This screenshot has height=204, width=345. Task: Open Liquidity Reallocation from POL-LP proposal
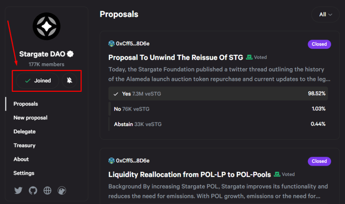click(x=189, y=175)
